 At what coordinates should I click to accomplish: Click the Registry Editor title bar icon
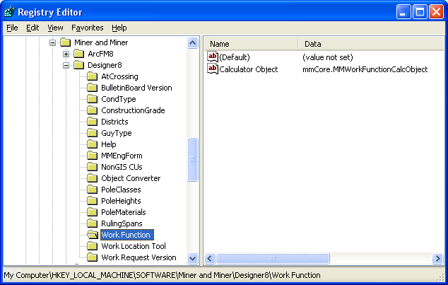tap(9, 12)
